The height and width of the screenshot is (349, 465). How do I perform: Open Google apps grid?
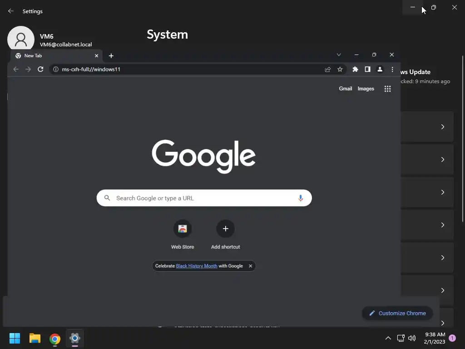387,89
